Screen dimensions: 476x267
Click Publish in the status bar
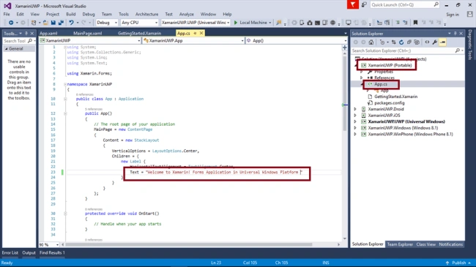(x=458, y=263)
